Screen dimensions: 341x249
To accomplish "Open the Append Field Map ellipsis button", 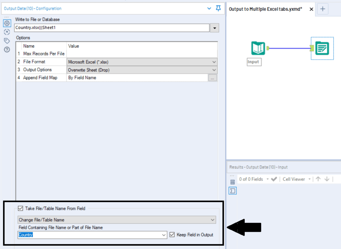I will point(212,77).
